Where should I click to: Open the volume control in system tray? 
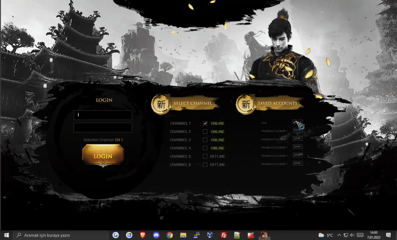pos(352,235)
